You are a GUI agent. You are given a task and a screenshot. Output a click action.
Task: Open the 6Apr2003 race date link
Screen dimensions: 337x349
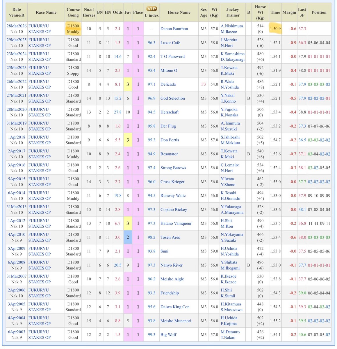tap(17, 332)
